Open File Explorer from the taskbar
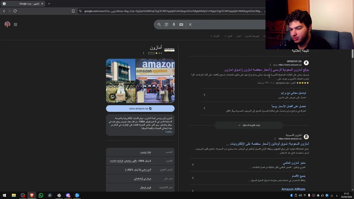Screen dimensions: 354x199 14,195
